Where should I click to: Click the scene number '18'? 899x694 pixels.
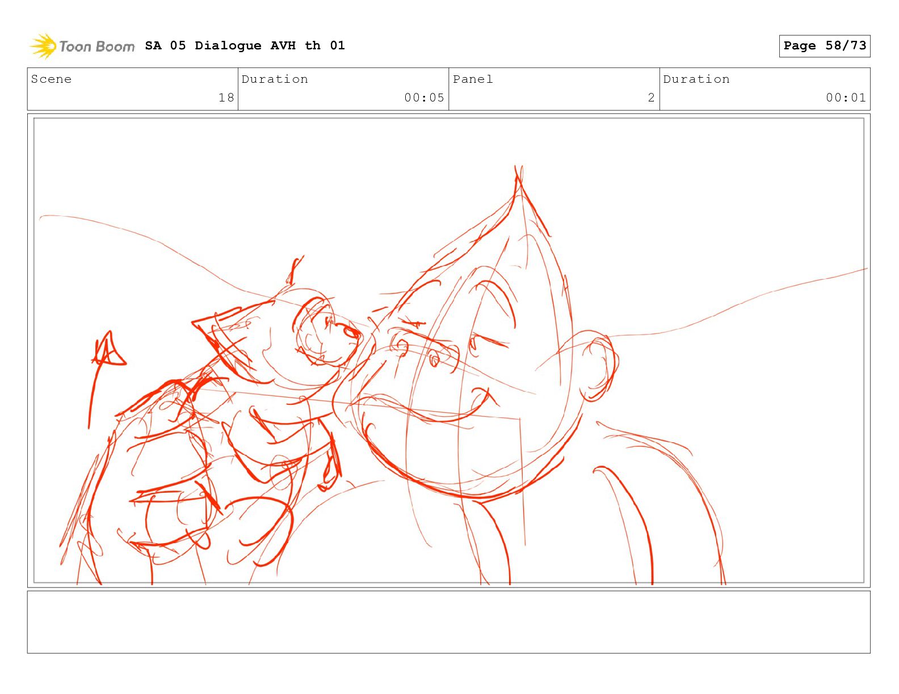226,98
